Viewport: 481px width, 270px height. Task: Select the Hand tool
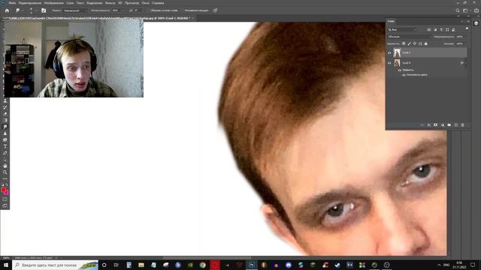coord(5,166)
